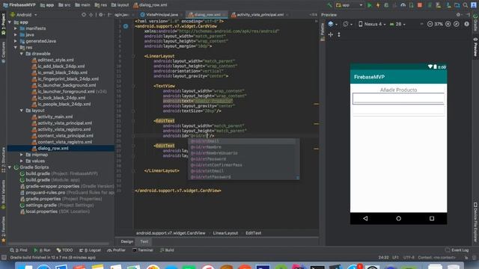Click the red Stop icon

tap(420, 5)
